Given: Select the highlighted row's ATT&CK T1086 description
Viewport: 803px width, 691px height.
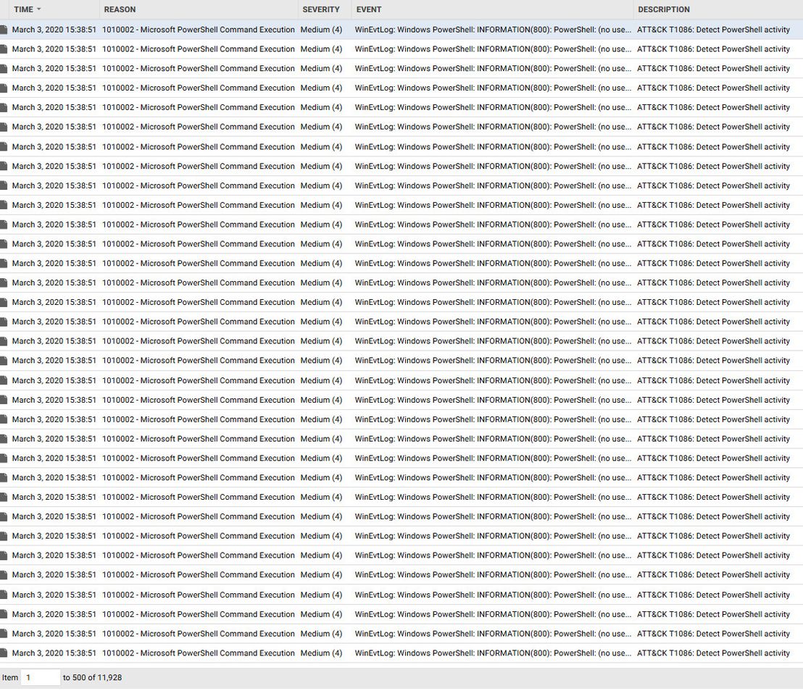Looking at the screenshot, I should [713, 30].
